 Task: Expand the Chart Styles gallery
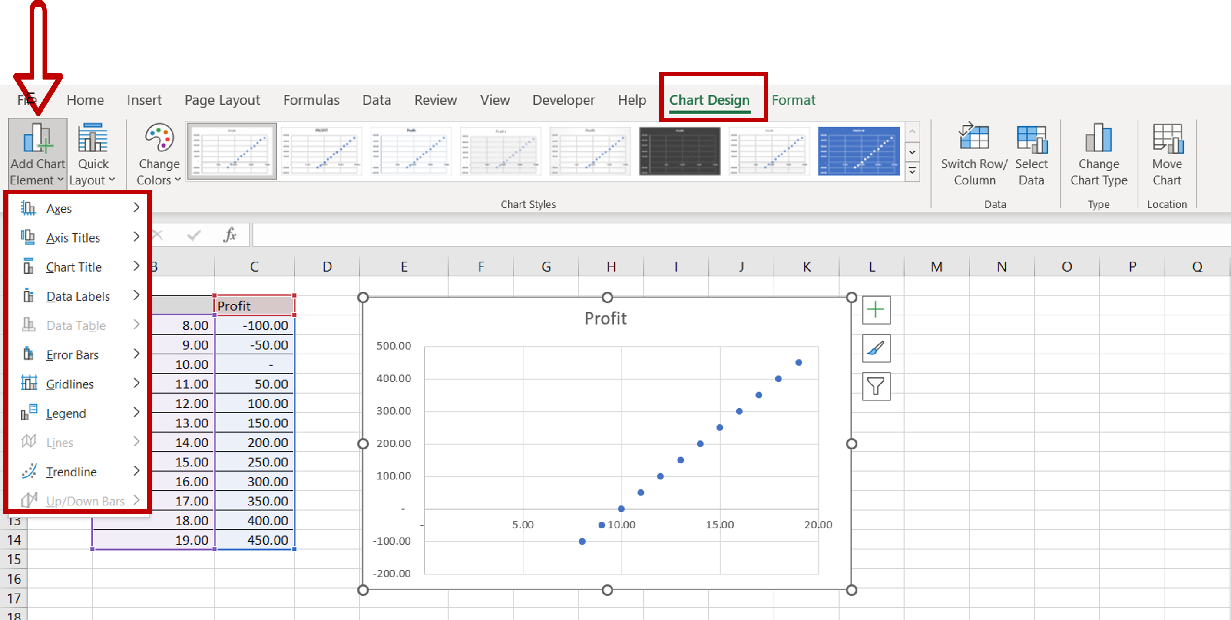[912, 171]
